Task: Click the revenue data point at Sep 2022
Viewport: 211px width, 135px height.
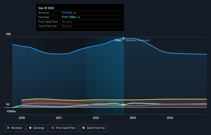Action: 123,38
